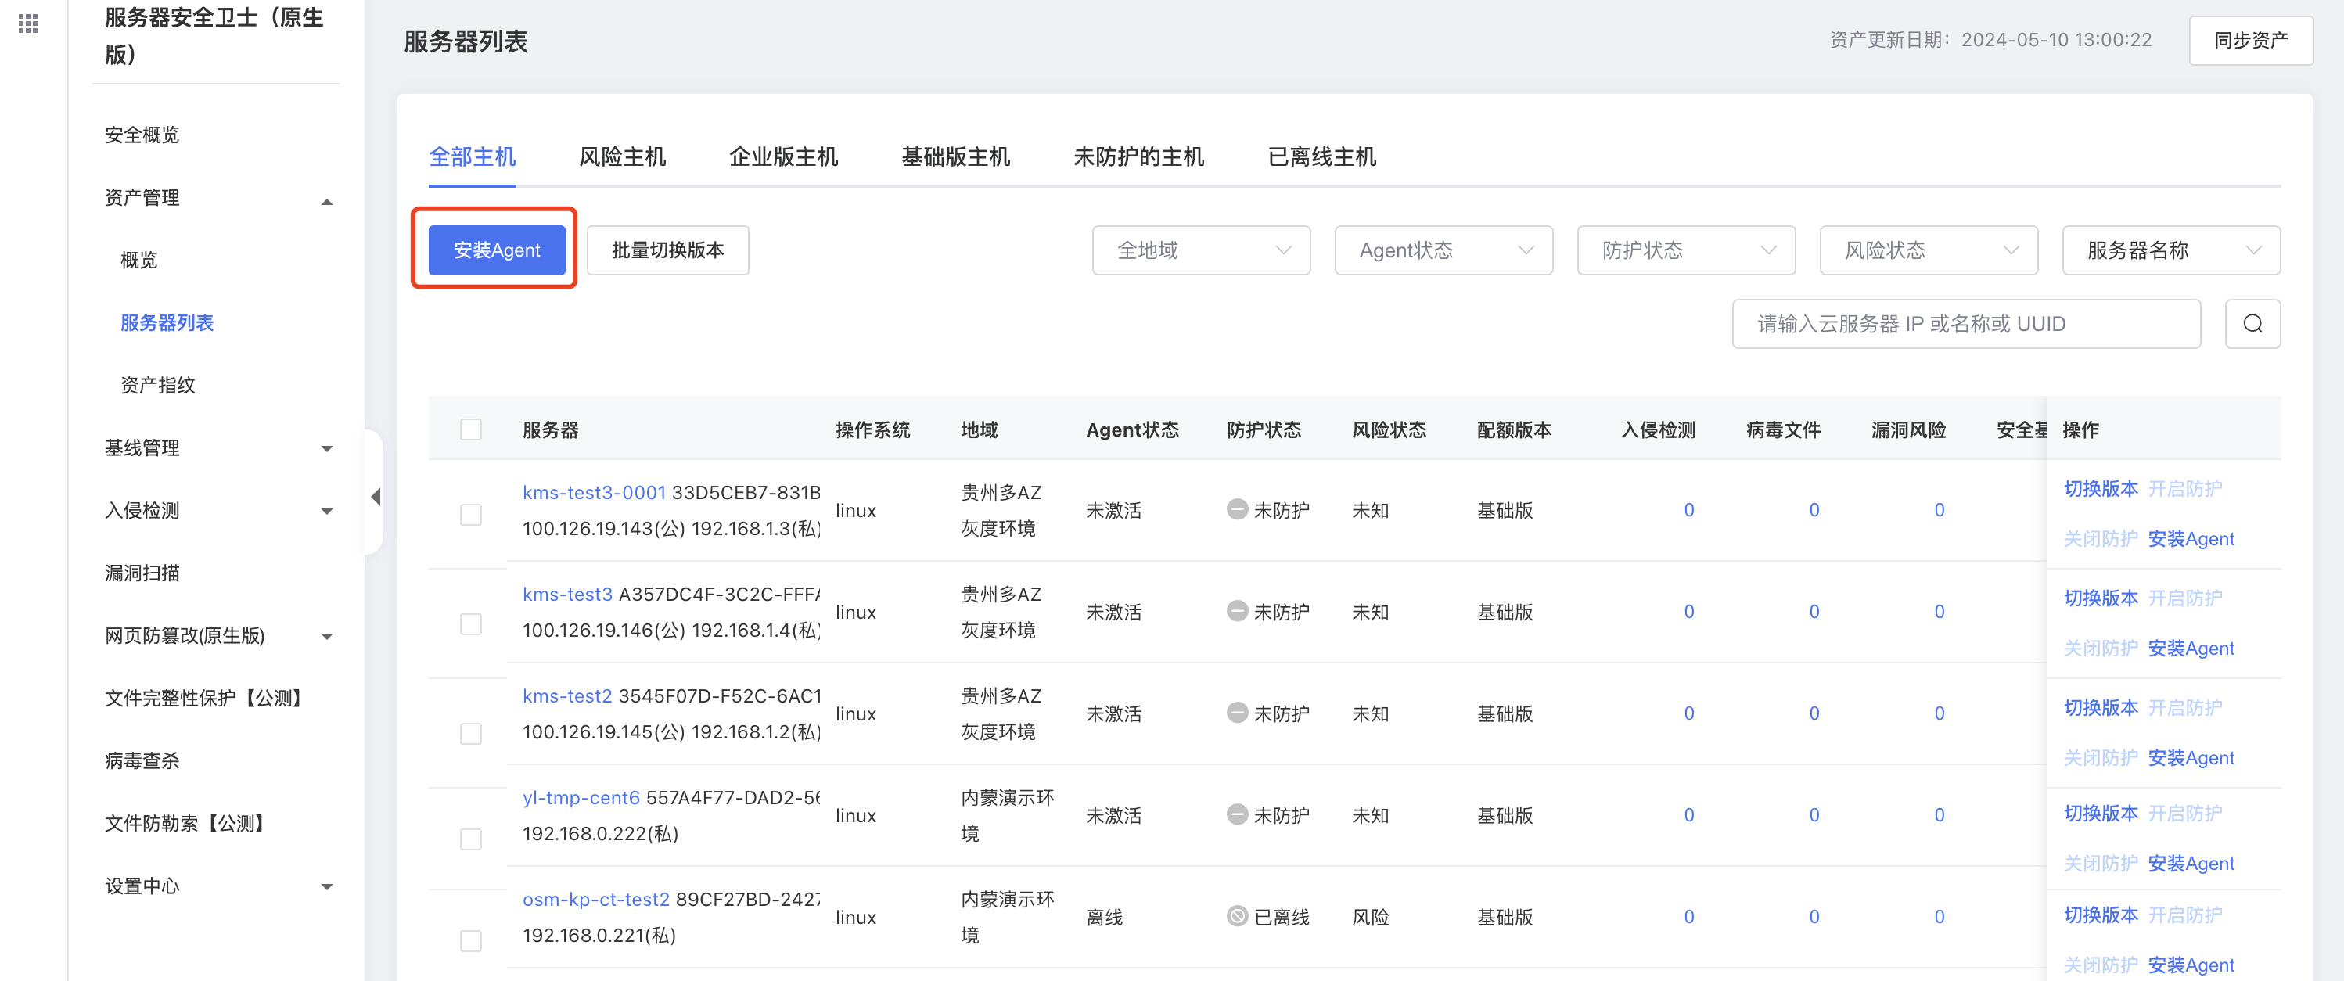Click 安装Agent link in yl-tmp-cent6 row
The height and width of the screenshot is (981, 2344).
(2190, 863)
